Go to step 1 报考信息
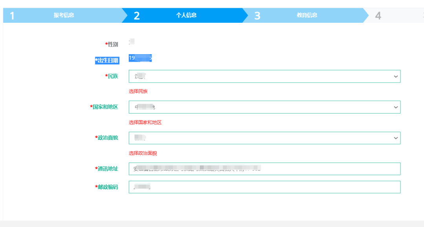 [x=64, y=15]
